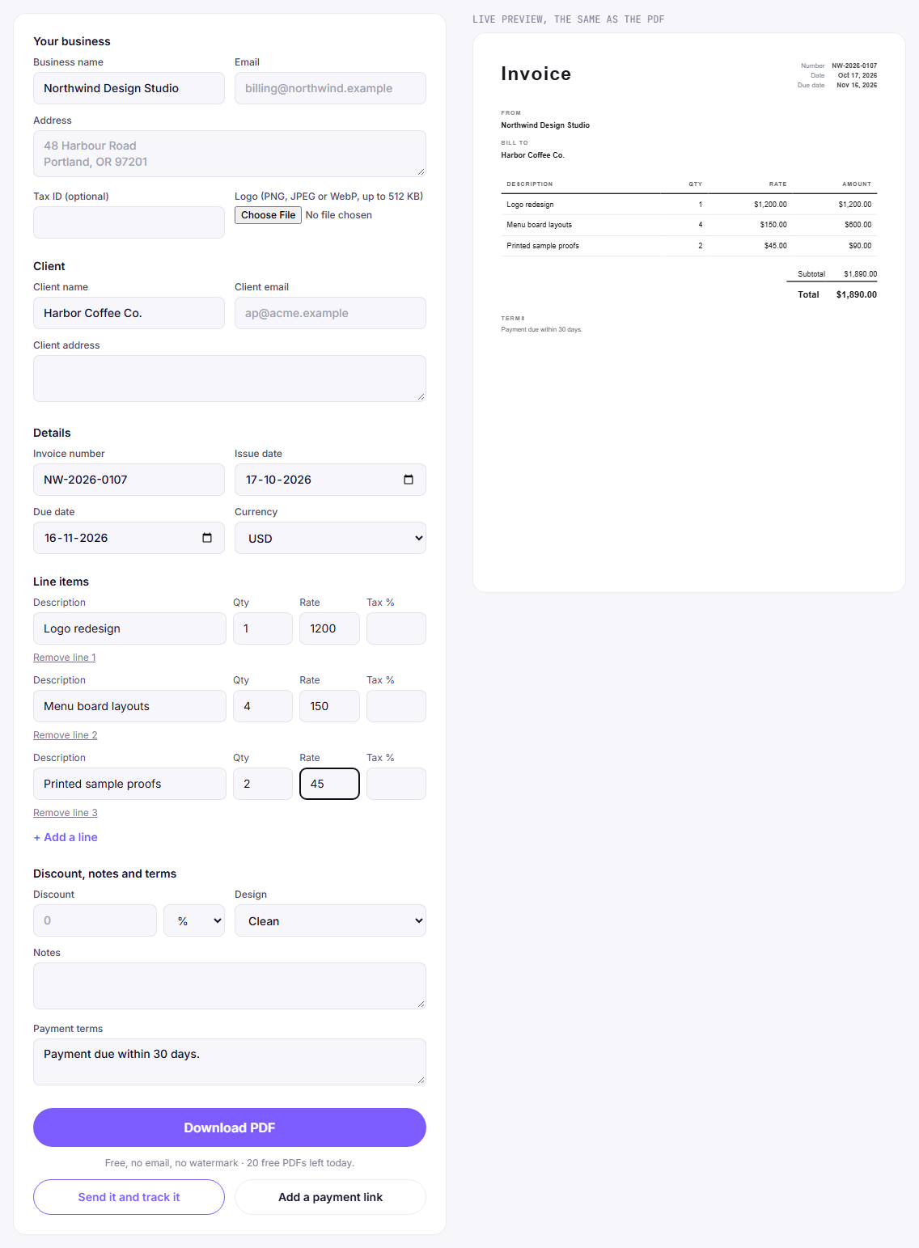
Task: Open the Issue date calendar picker icon
Action: tap(409, 480)
